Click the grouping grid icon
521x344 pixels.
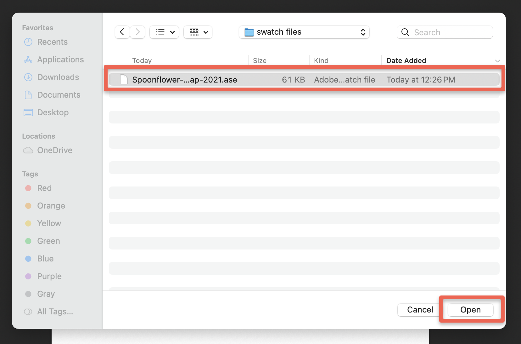(x=194, y=32)
